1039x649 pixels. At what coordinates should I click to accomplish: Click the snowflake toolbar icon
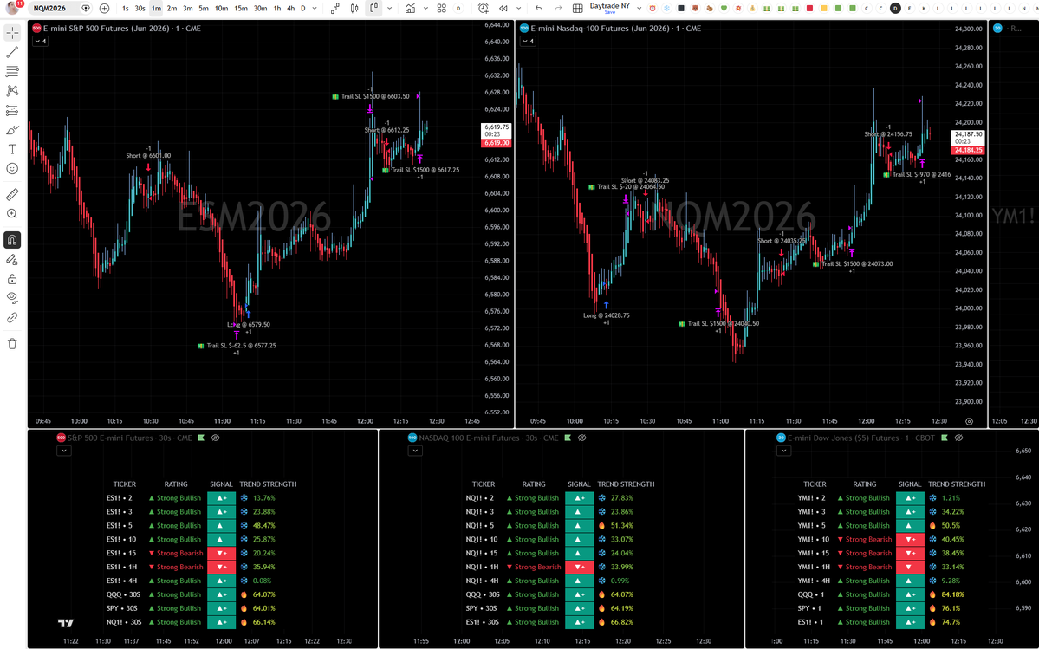tap(666, 8)
